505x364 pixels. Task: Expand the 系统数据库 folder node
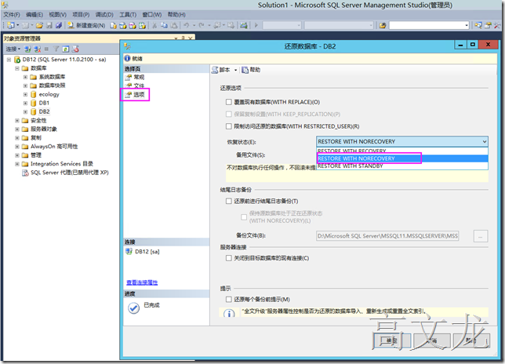25,77
